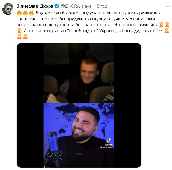The image size is (172, 170).
Task: Play the upper video panel with the red-haired man
Action: (79, 73)
